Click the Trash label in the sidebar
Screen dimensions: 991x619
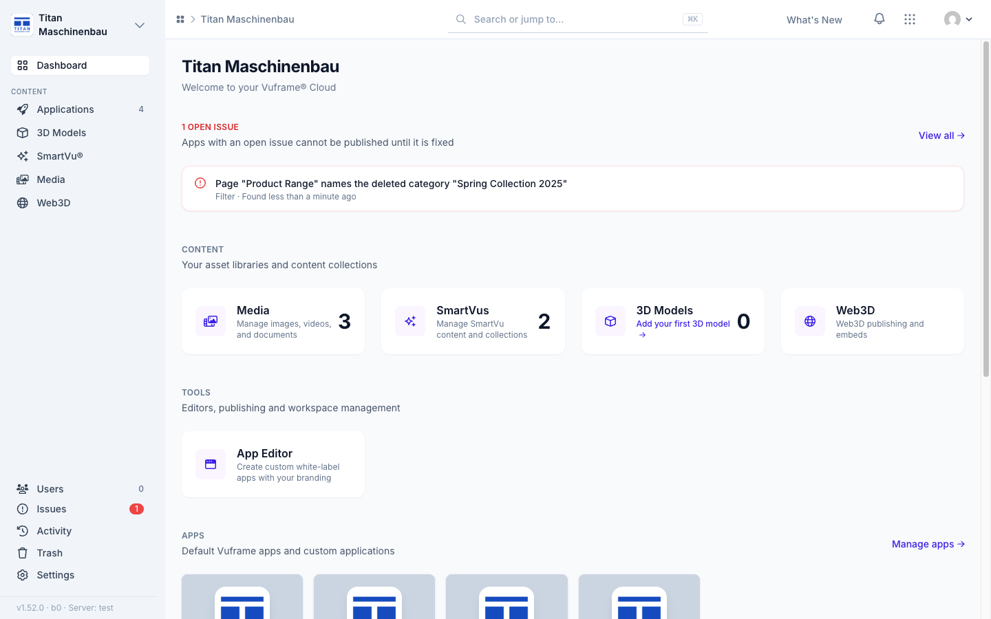pyautogui.click(x=50, y=553)
